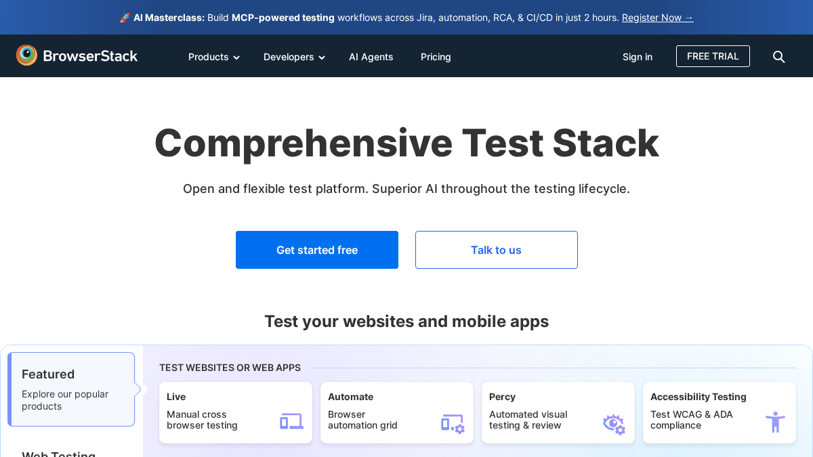Click the 'Comprehensive Test Stack' heading
The image size is (813, 457).
point(406,143)
